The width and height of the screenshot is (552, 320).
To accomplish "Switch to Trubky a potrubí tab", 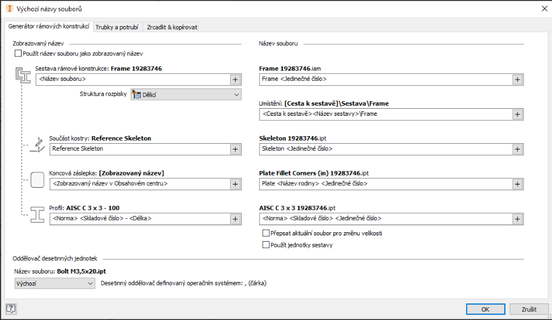I will tap(118, 27).
